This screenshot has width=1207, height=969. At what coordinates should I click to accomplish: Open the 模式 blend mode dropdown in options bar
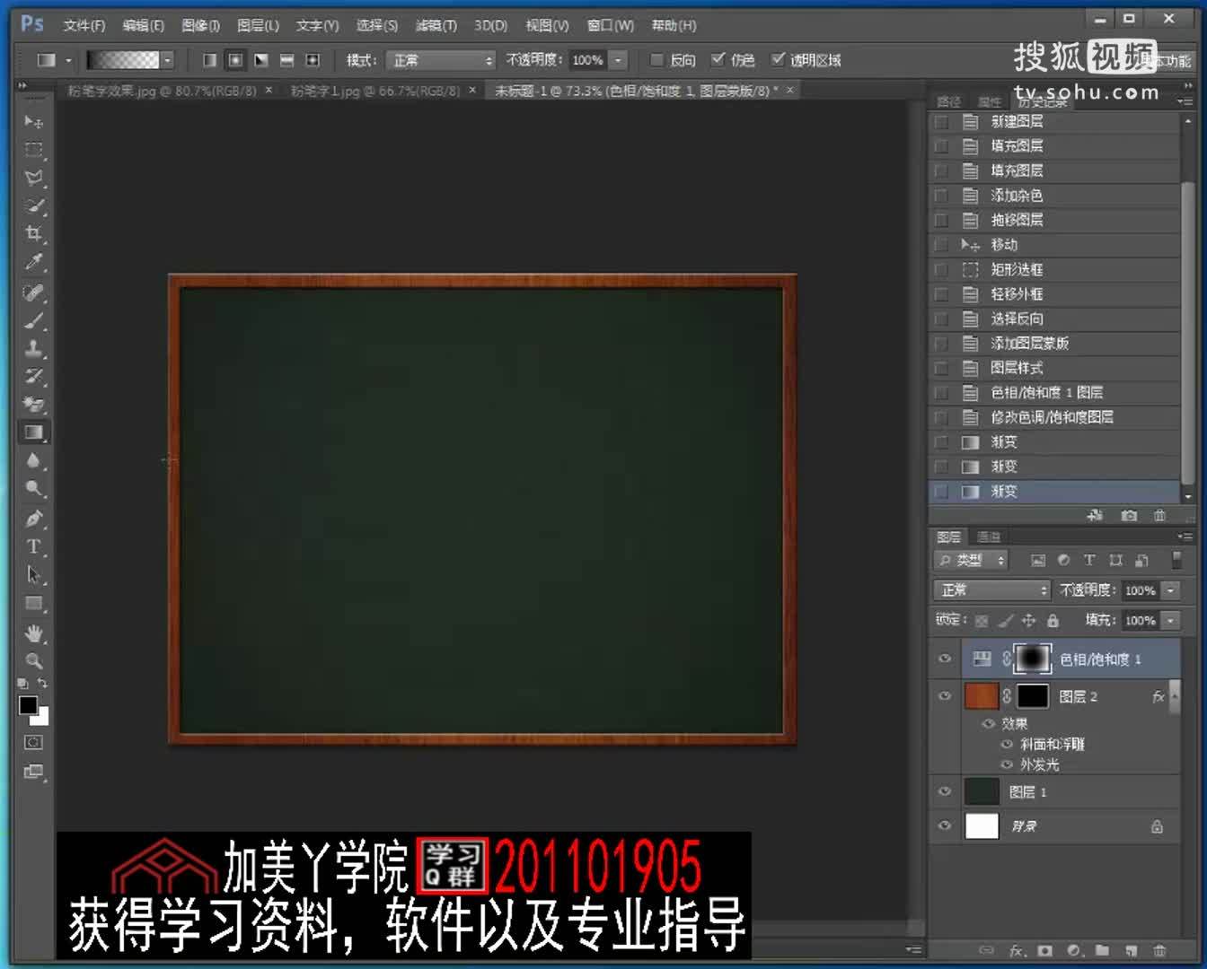pyautogui.click(x=441, y=60)
